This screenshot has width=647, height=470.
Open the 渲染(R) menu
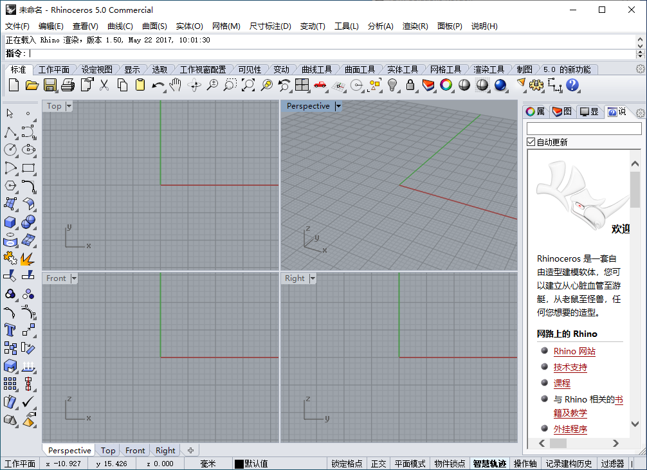pyautogui.click(x=415, y=26)
